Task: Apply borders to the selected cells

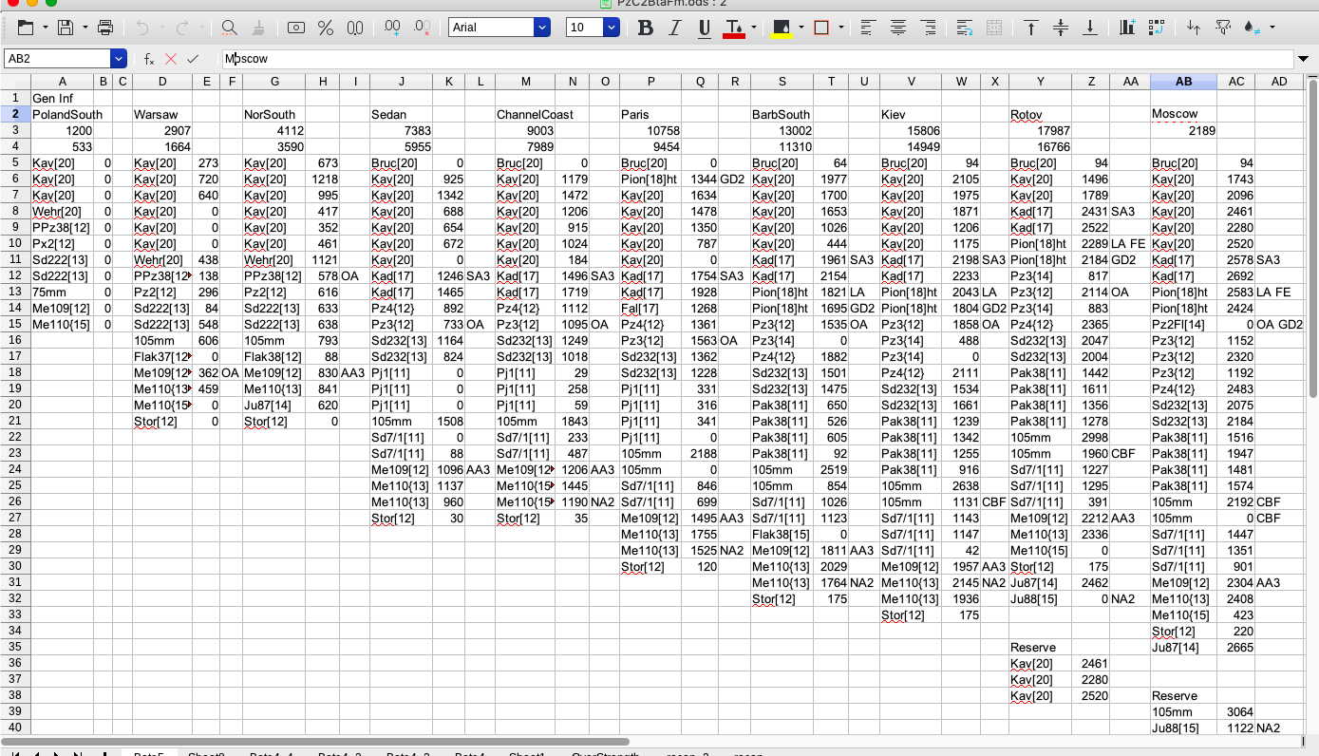Action: pyautogui.click(x=822, y=28)
